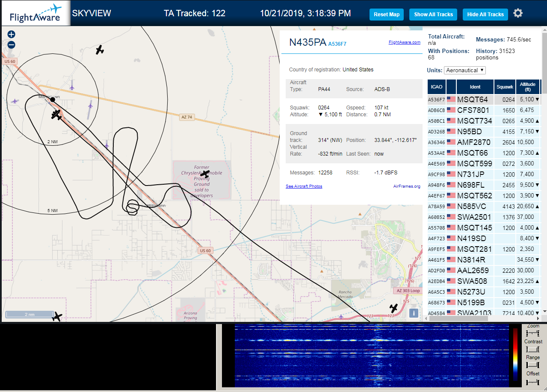Click the waterfall spectrum display
The width and height of the screenshot is (547, 392).
tap(371, 356)
